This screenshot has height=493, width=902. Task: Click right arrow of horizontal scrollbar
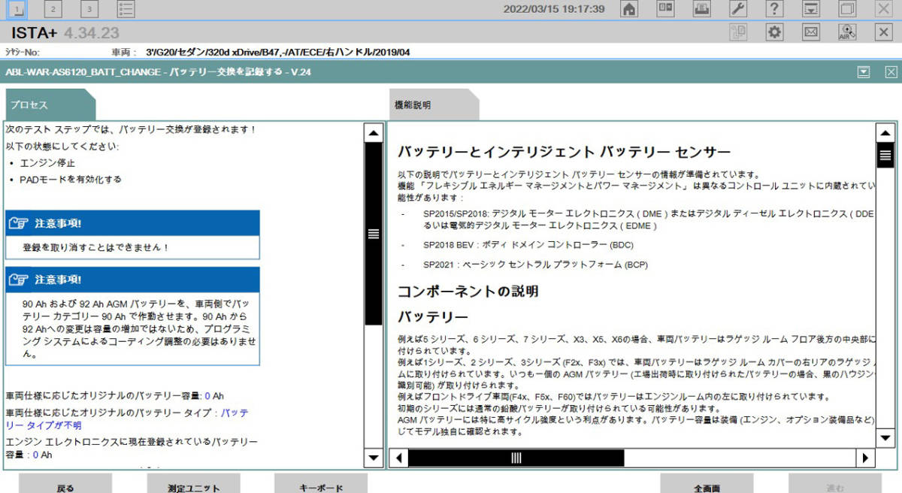pyautogui.click(x=866, y=458)
